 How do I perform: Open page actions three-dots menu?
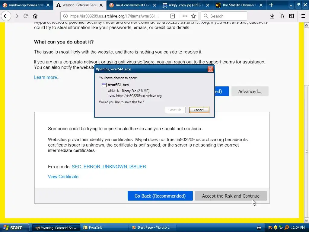pyautogui.click(x=185, y=16)
